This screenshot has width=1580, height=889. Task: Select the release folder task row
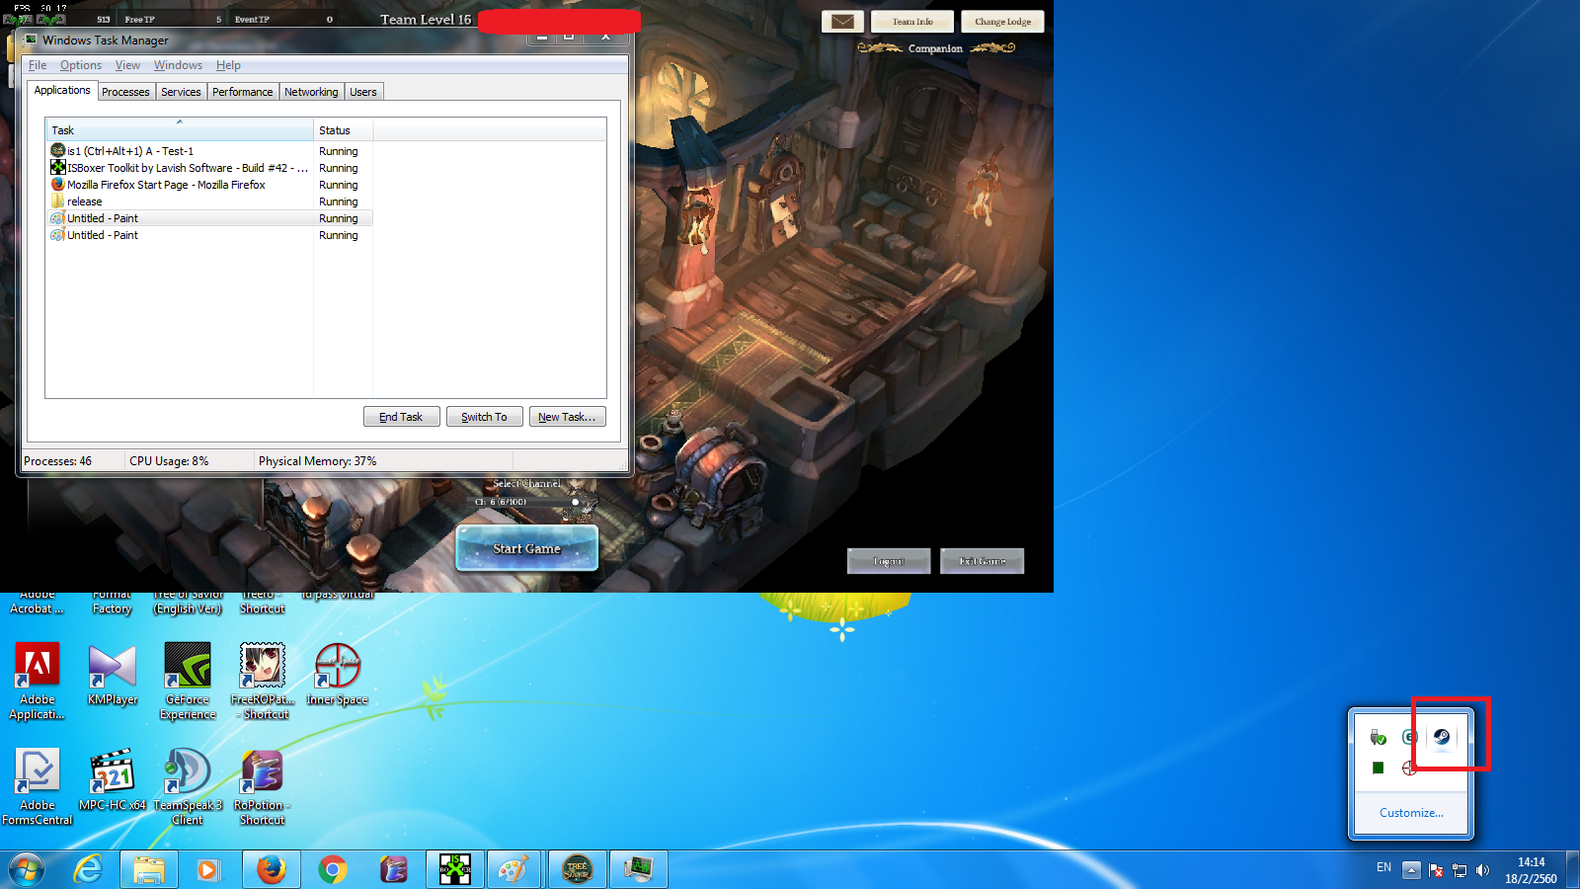(x=210, y=202)
